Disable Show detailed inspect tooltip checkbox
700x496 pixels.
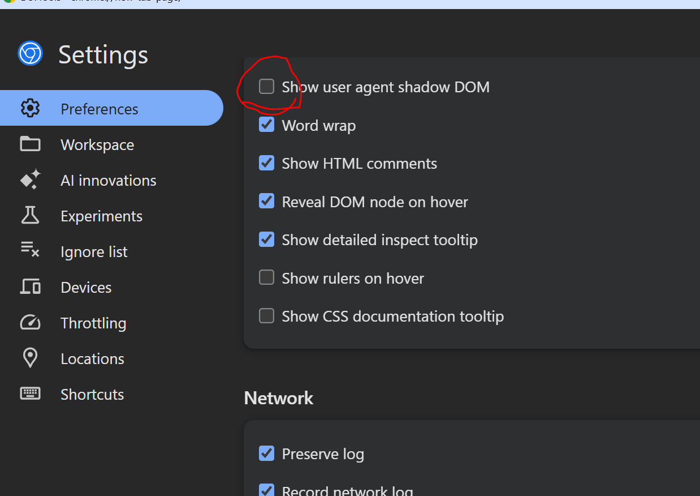[266, 239]
